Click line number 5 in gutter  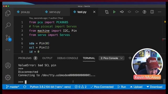tap(22, 39)
